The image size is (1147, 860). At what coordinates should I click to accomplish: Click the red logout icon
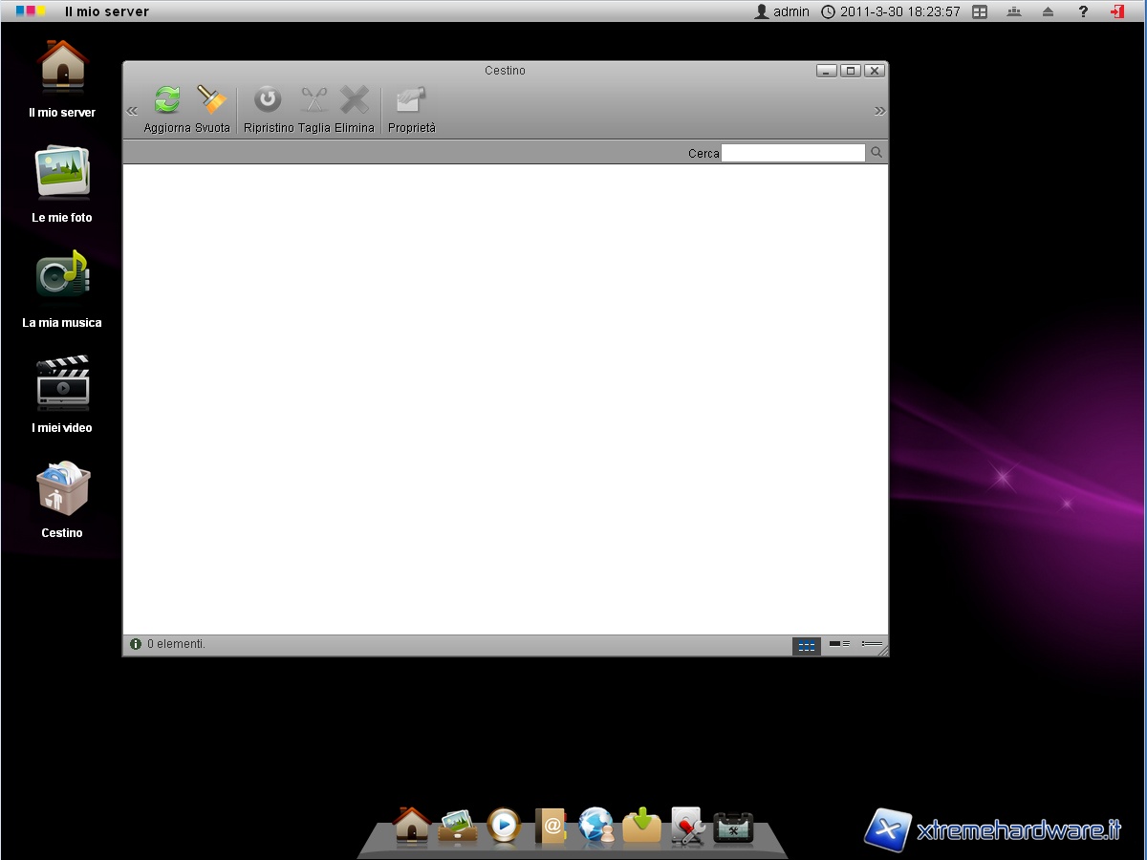[1116, 11]
